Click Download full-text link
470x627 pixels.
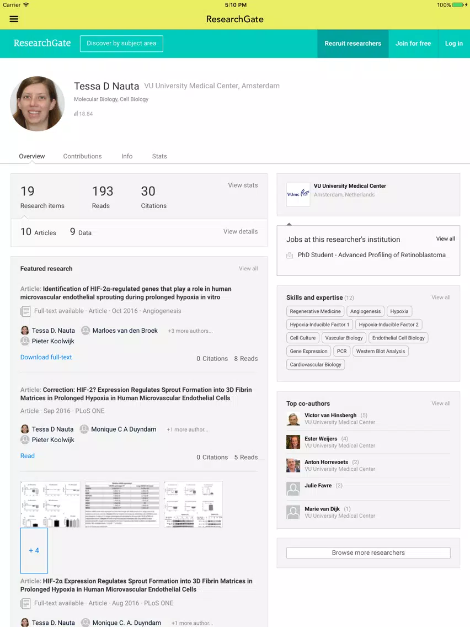[x=46, y=357]
